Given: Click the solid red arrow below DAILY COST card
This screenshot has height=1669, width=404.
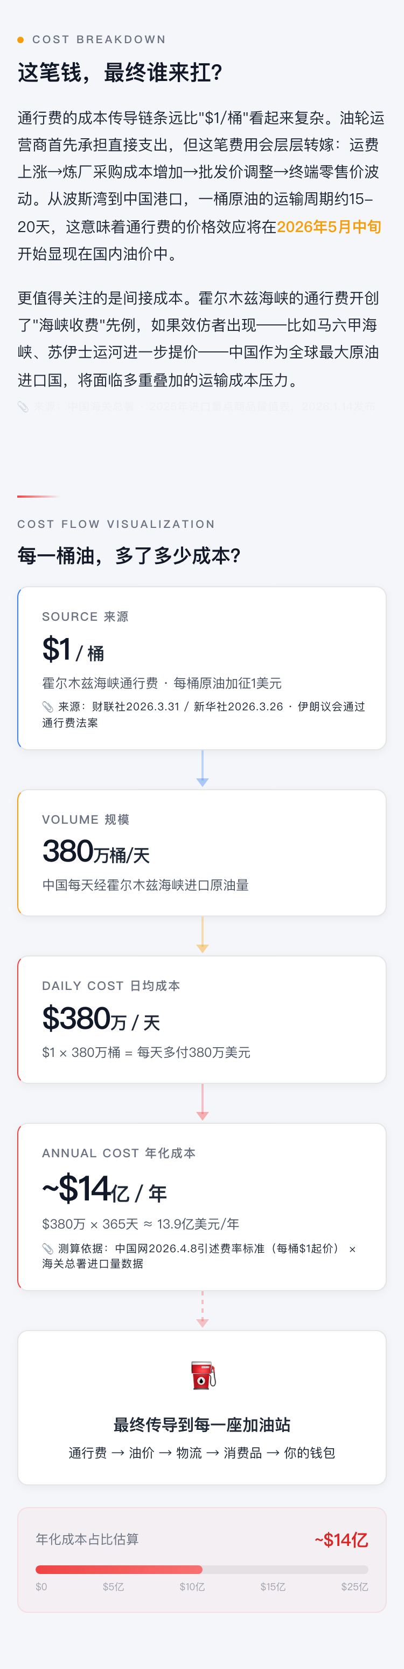Looking at the screenshot, I should [203, 1102].
